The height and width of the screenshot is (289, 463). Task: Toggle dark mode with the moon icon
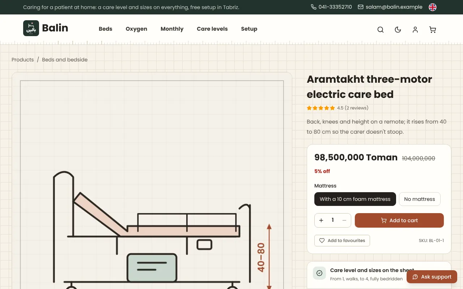[x=398, y=30]
